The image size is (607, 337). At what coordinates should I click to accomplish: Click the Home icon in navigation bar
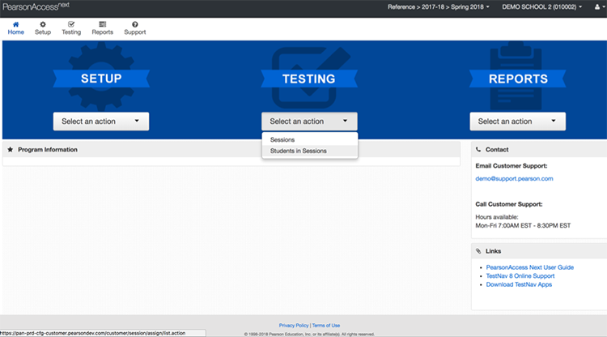pos(15,25)
